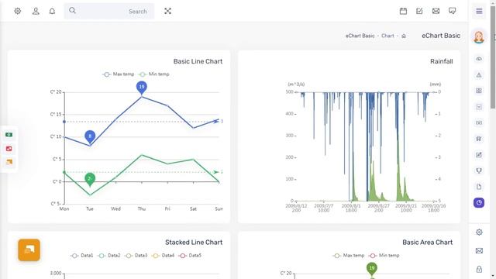This screenshot has height=279, width=496.
Task: Click the lock icon in sidebar
Action: pyautogui.click(x=479, y=269)
